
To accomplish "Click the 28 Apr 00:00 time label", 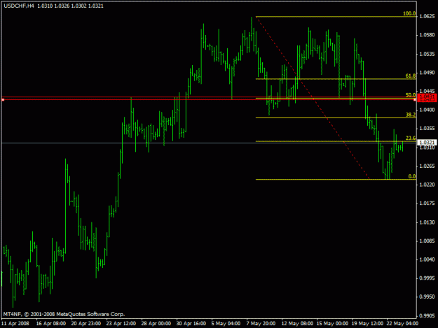I will [156, 324].
